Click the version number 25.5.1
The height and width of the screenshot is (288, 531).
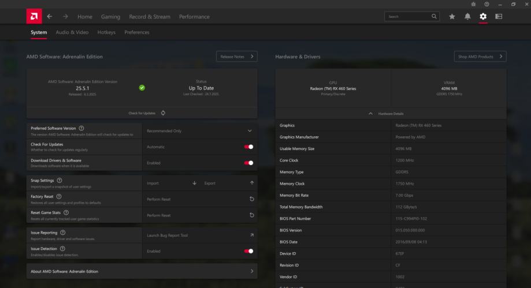83,88
